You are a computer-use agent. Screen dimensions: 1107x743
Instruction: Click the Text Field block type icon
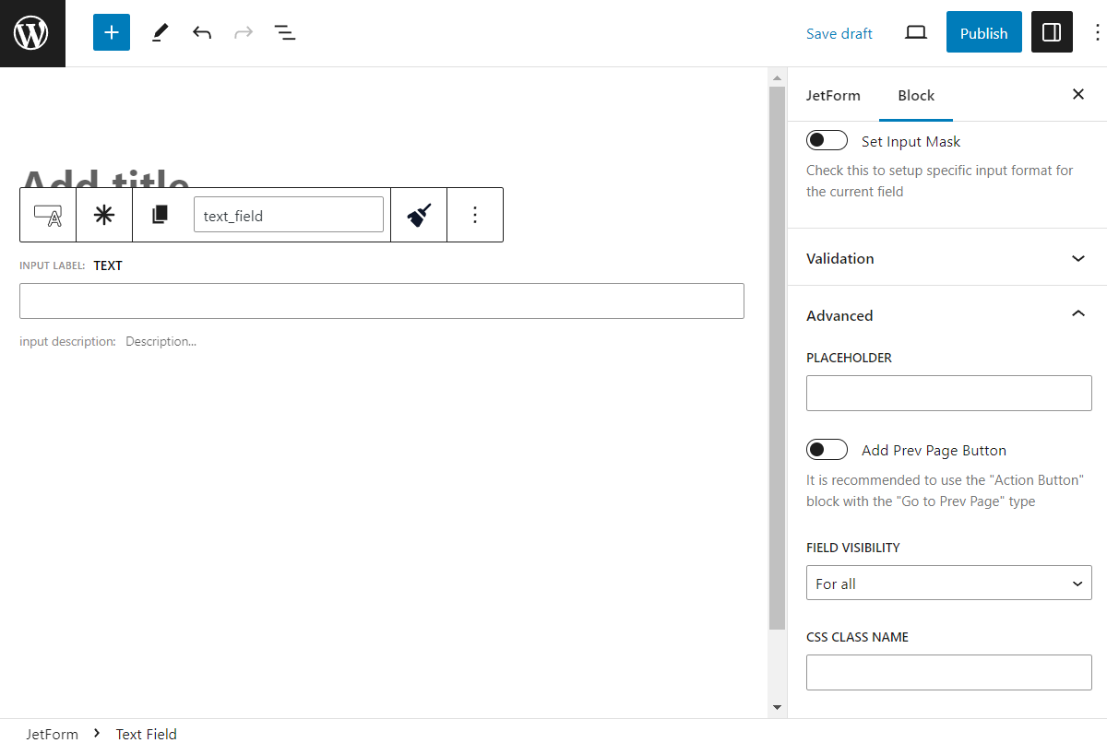coord(47,214)
